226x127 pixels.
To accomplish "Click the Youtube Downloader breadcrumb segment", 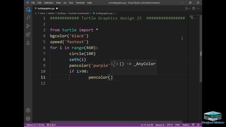I will tap(79, 13).
